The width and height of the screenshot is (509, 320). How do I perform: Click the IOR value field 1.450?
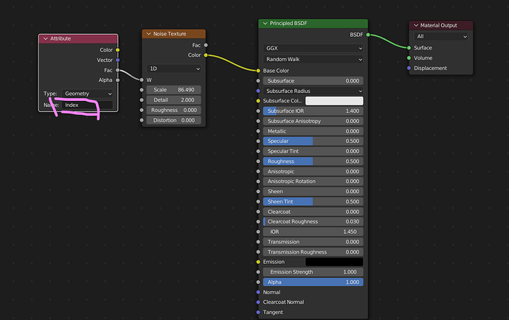pos(313,232)
